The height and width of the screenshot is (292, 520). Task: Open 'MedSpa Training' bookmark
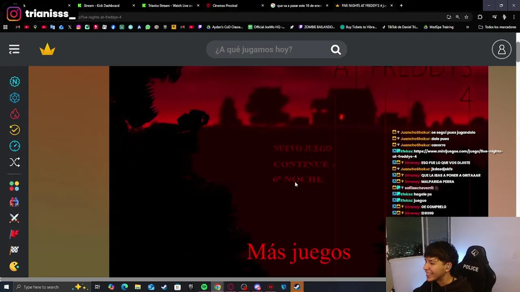click(438, 27)
